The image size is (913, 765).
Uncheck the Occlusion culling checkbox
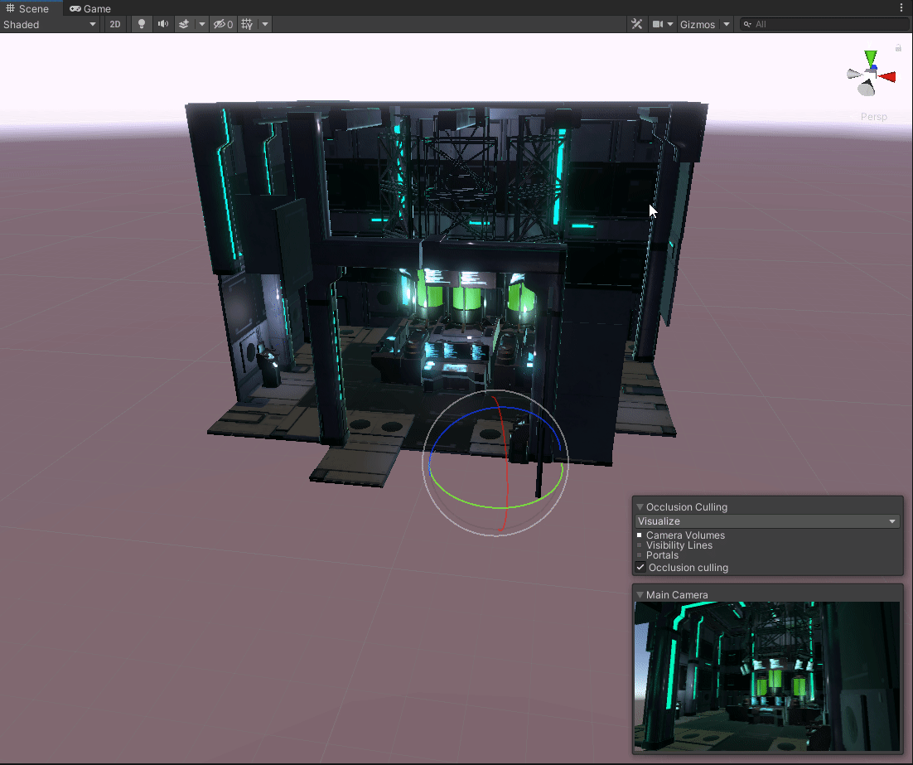[x=640, y=568]
